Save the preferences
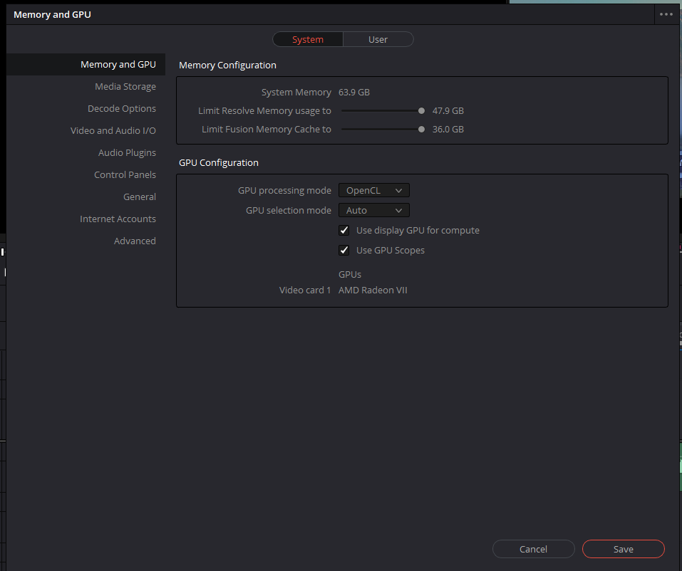 coord(624,549)
